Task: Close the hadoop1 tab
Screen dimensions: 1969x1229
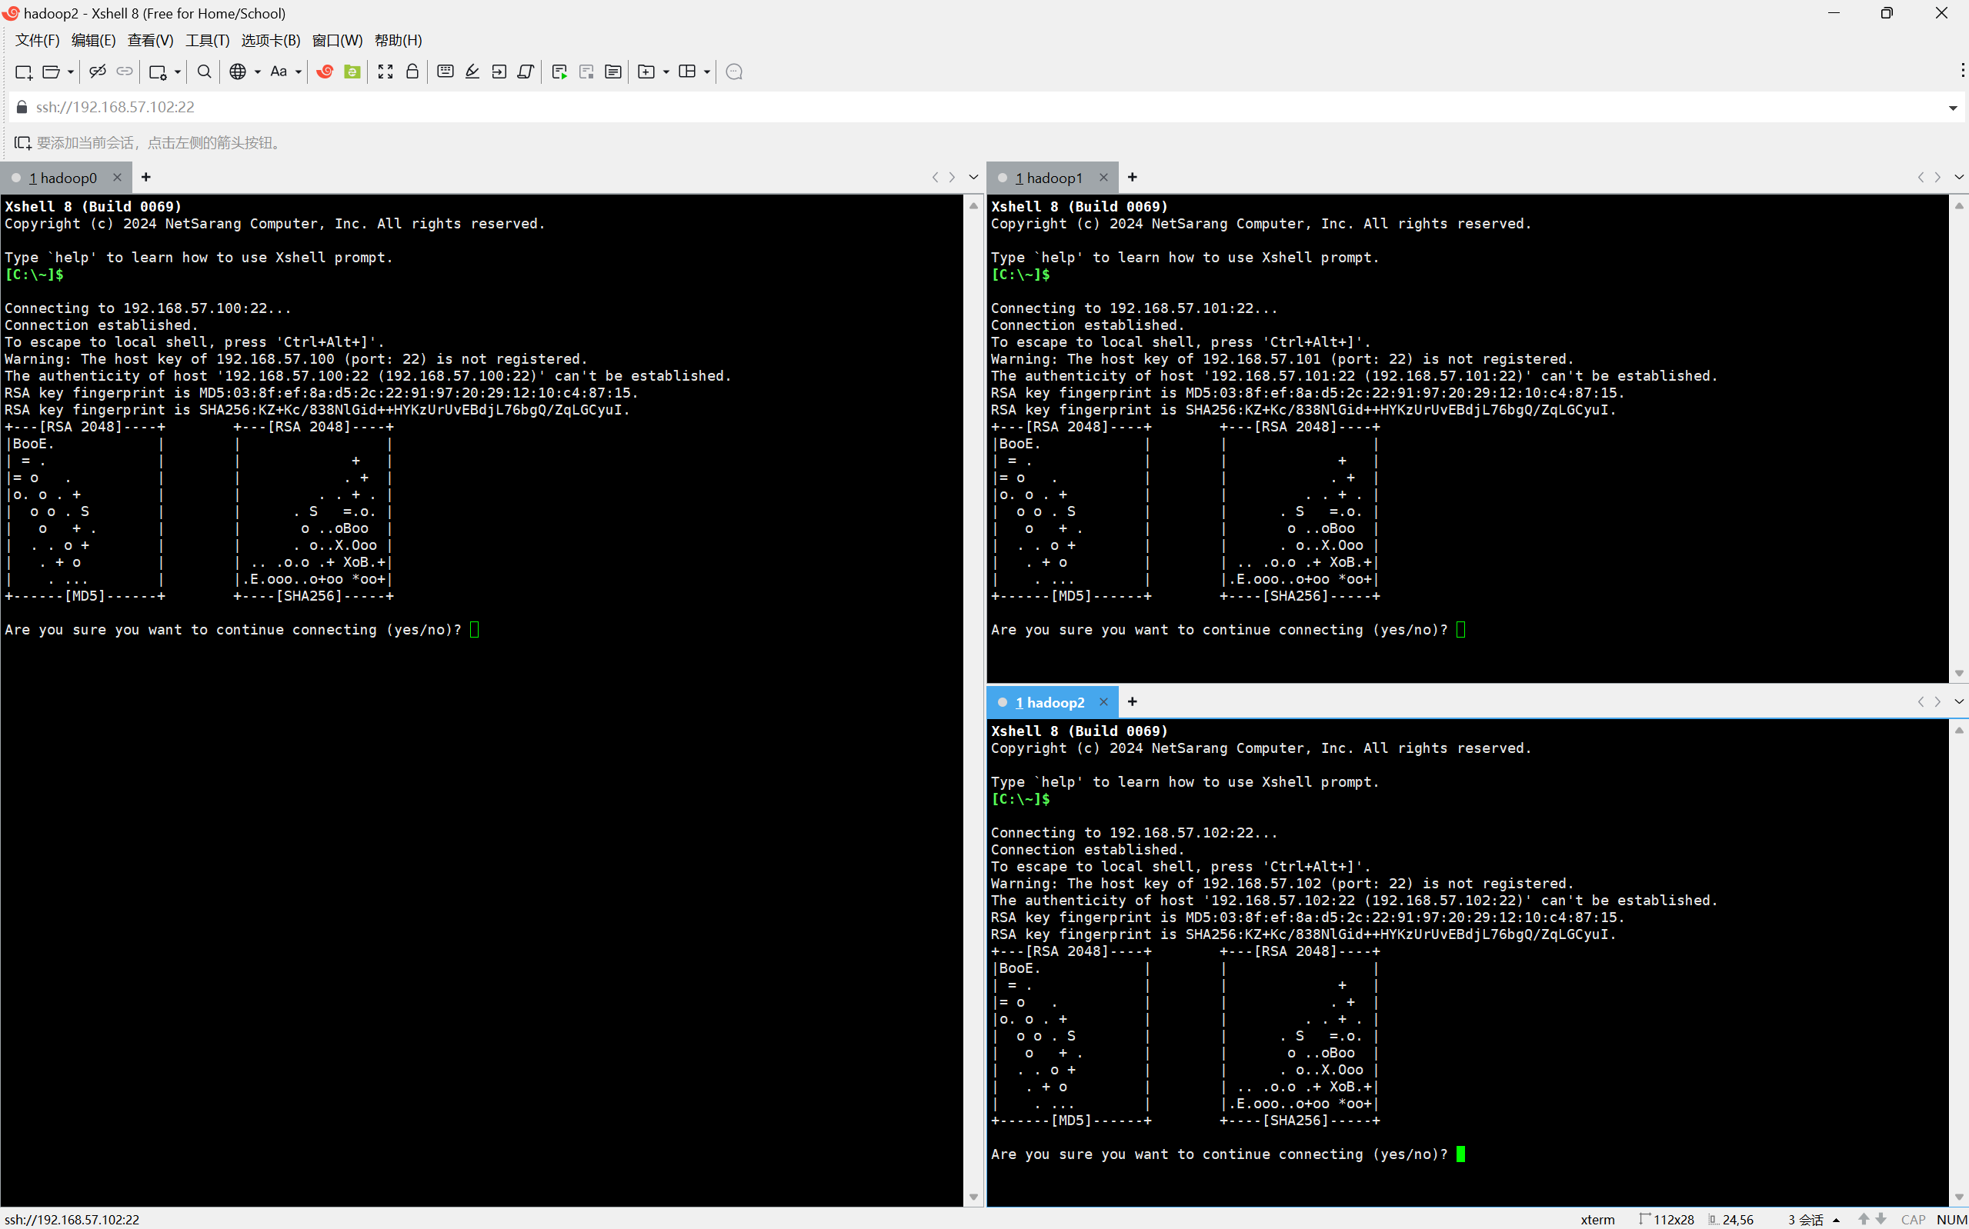Action: pos(1103,177)
